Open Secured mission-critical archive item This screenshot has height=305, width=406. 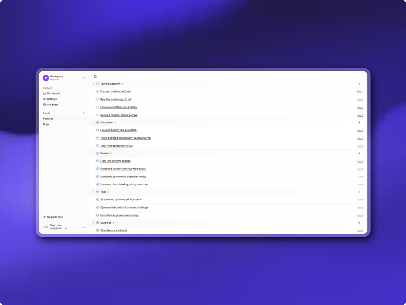(119, 115)
